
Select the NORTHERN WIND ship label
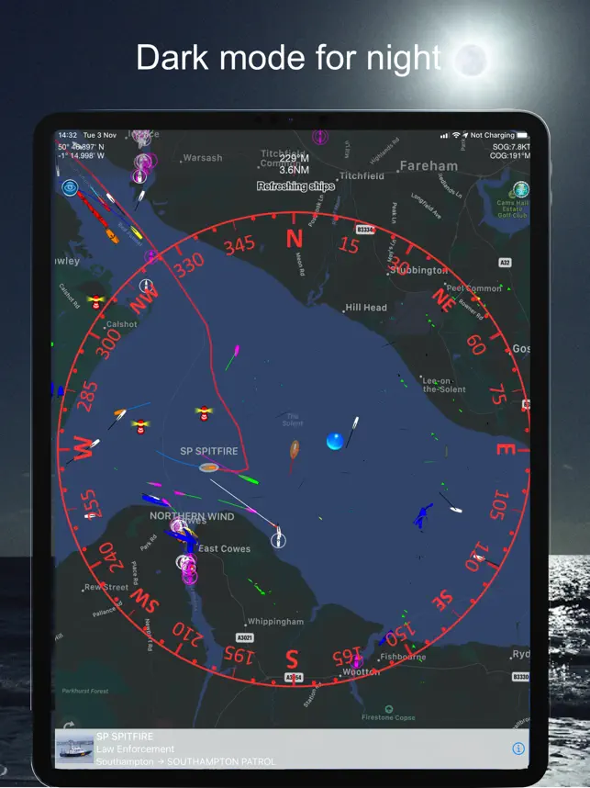tap(192, 516)
